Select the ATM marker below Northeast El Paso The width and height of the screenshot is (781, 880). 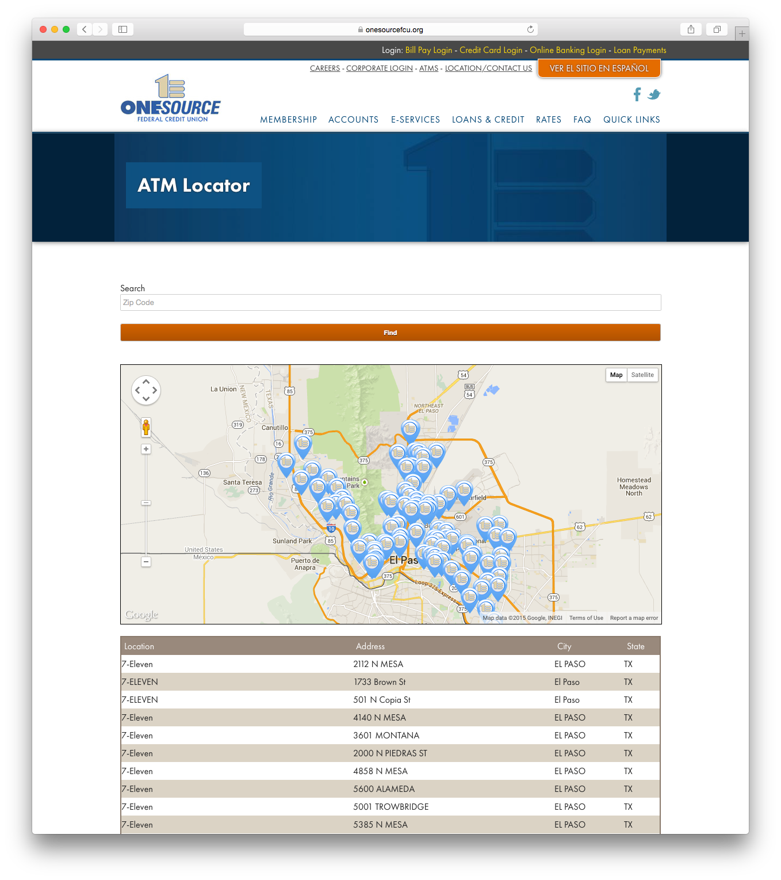[x=410, y=431]
